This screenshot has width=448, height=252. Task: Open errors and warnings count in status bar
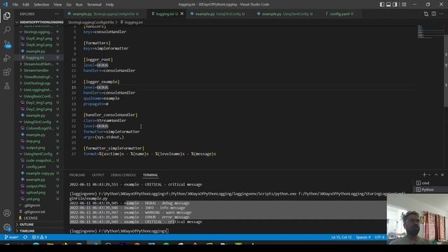click(39, 237)
